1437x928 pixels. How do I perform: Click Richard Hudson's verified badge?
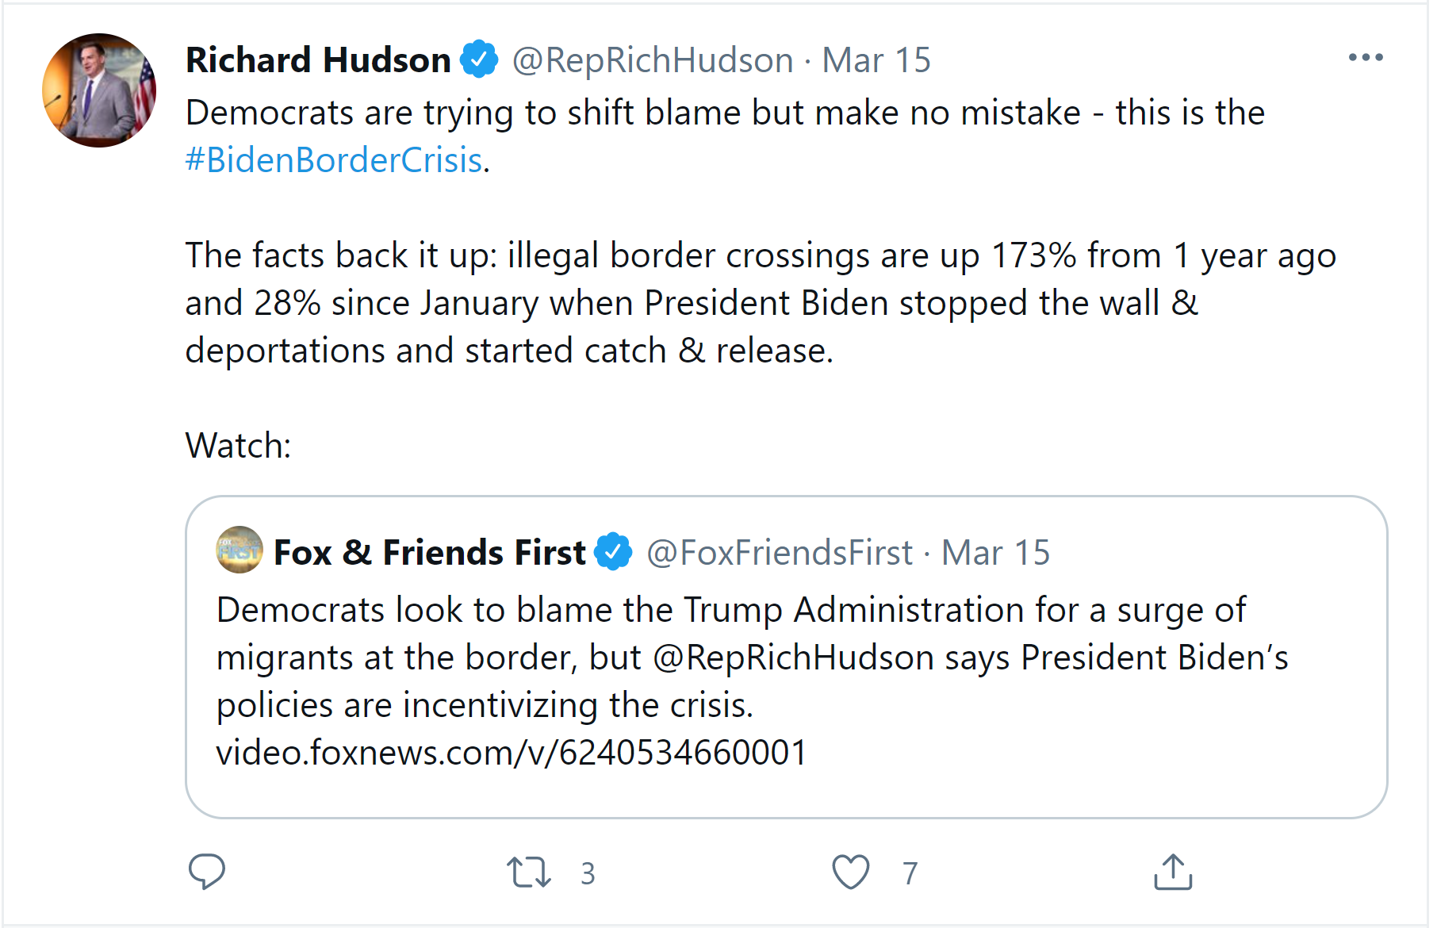point(479,59)
